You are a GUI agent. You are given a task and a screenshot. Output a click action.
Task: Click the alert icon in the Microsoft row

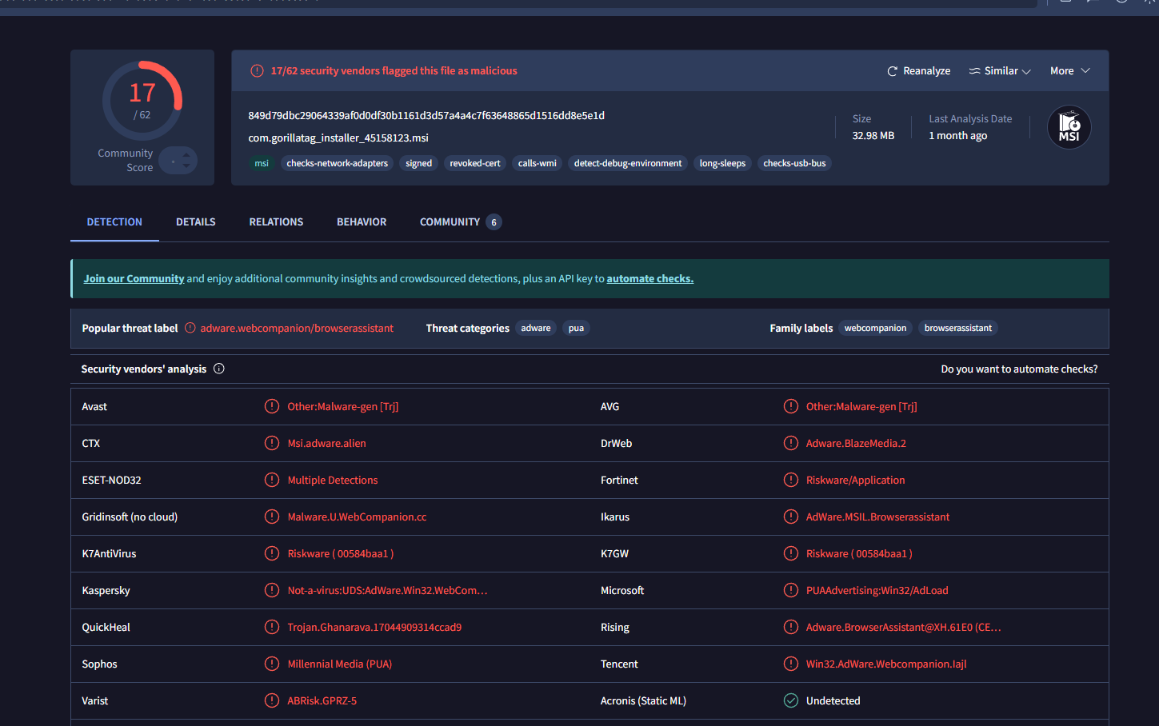coord(791,590)
